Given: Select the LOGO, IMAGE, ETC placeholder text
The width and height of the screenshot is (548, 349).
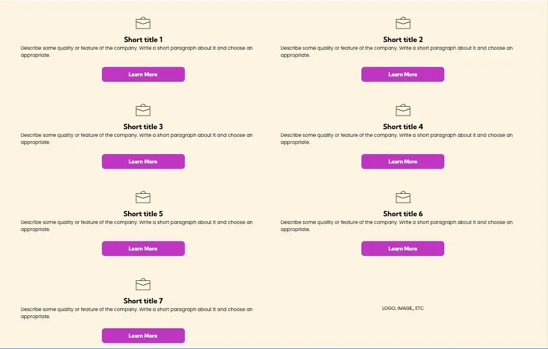Looking at the screenshot, I should coord(403,309).
